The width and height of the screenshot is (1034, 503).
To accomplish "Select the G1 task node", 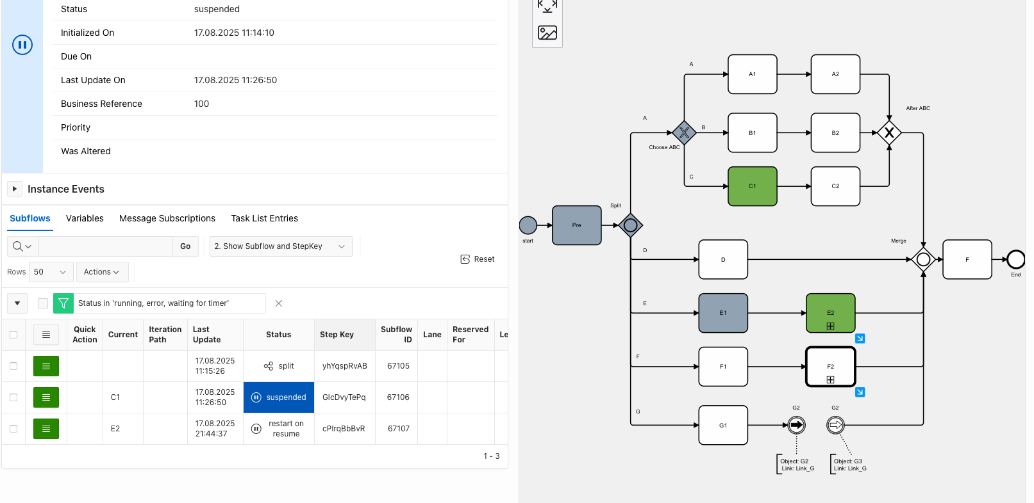I will pyautogui.click(x=723, y=425).
